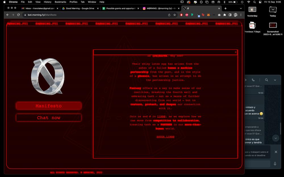This screenshot has width=284, height=177.
Task: Expand the chat window header chevron menu
Action: coord(275,80)
